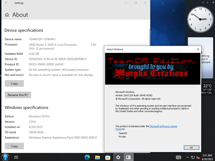Viewport: 215px width, 161px height.
Task: Select the device name TEAMOSP-T2FBHAU
Action: point(42,39)
